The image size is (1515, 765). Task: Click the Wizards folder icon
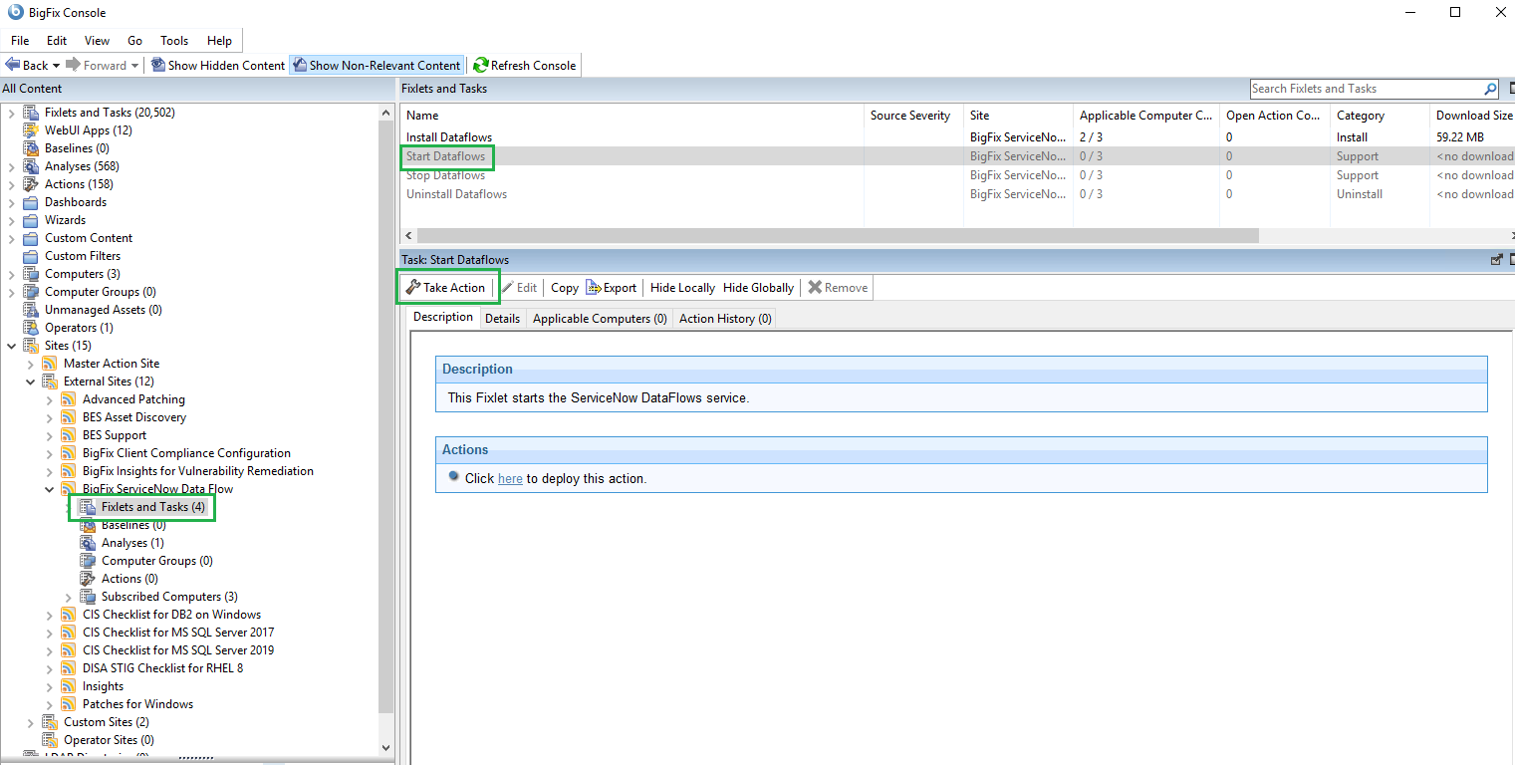(x=30, y=220)
